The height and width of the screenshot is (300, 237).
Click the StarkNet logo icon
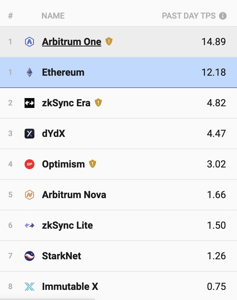click(x=29, y=256)
